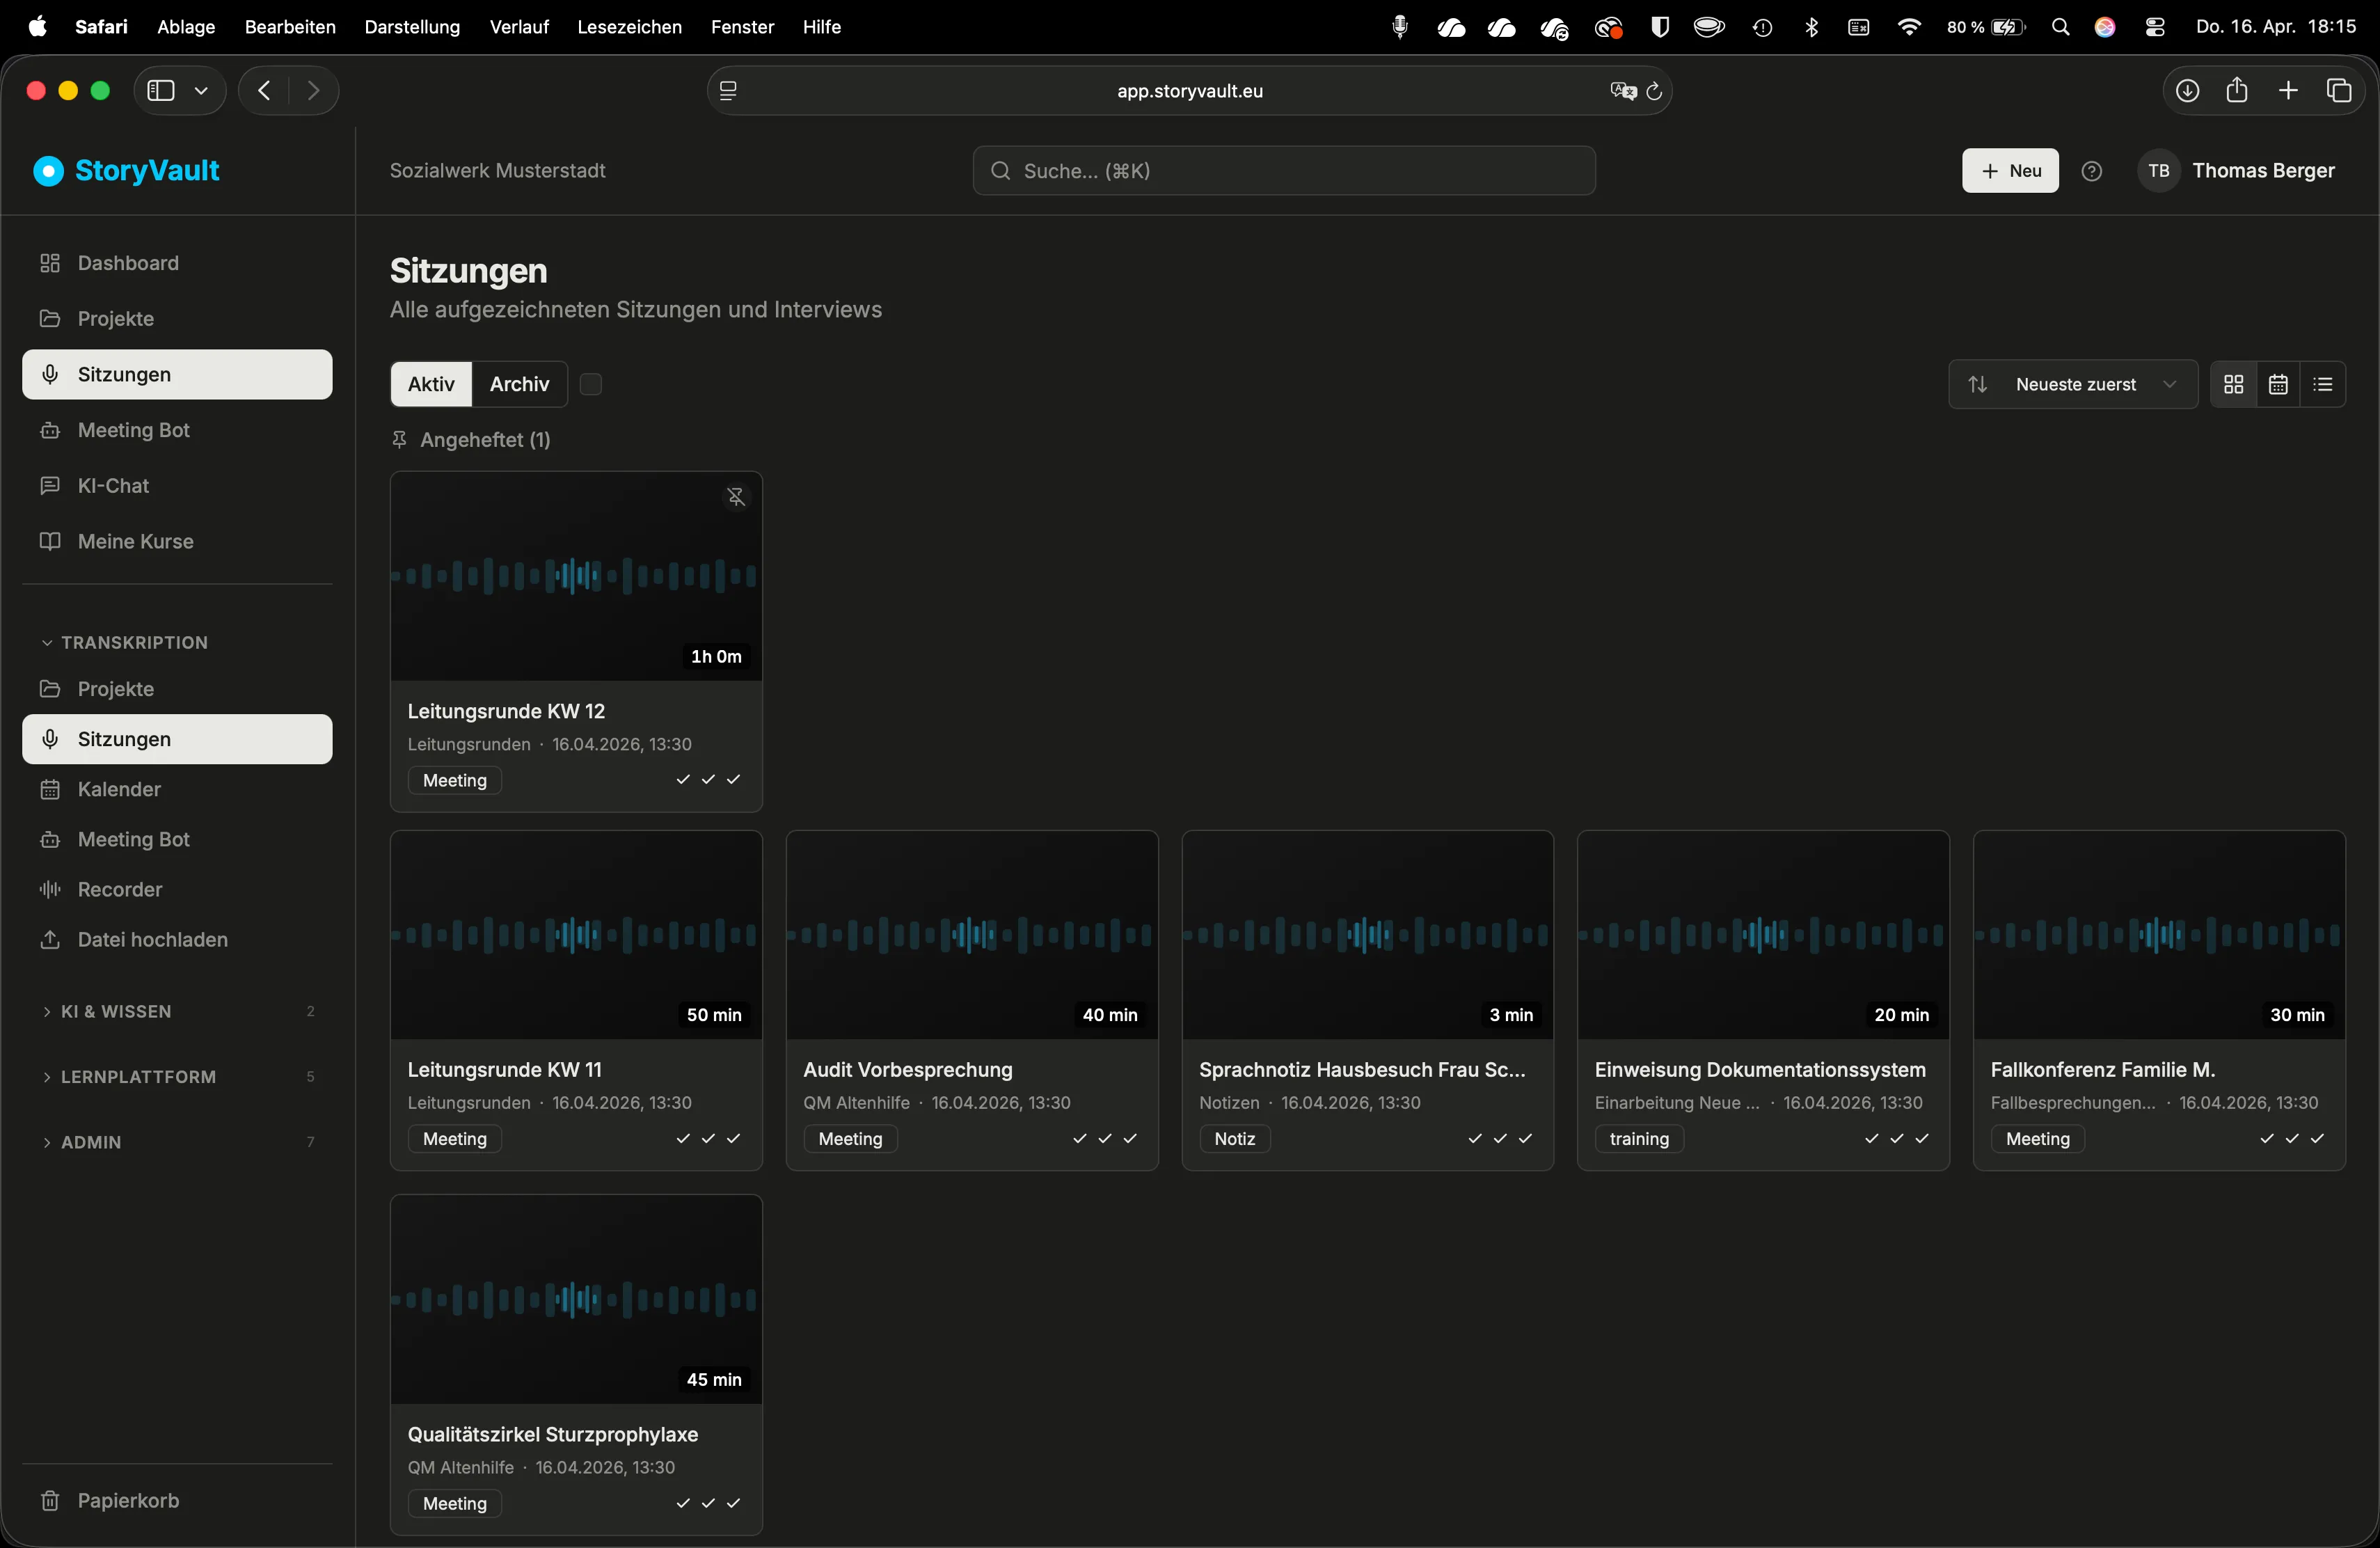
Task: Open the Darstellung menu
Action: click(412, 27)
